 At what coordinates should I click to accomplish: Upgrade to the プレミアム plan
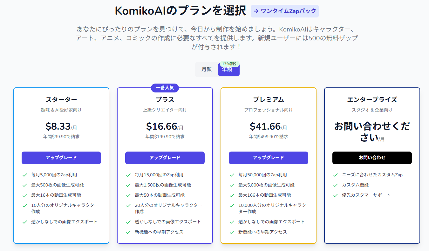[269, 158]
